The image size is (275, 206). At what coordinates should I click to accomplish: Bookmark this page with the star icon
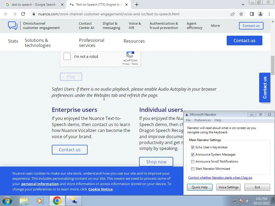pyautogui.click(x=241, y=14)
